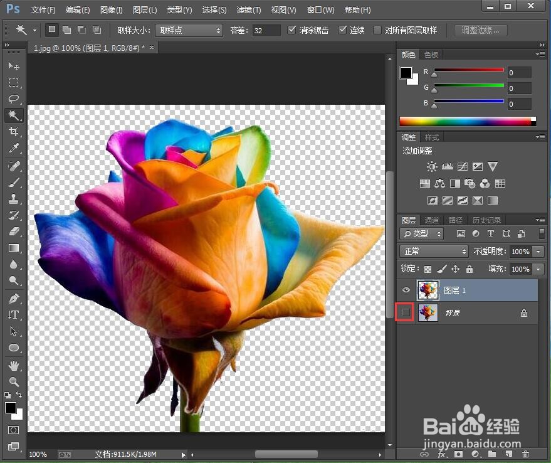Image resolution: width=551 pixels, height=463 pixels.
Task: Open the 取样大小 dropdown
Action: (x=189, y=30)
